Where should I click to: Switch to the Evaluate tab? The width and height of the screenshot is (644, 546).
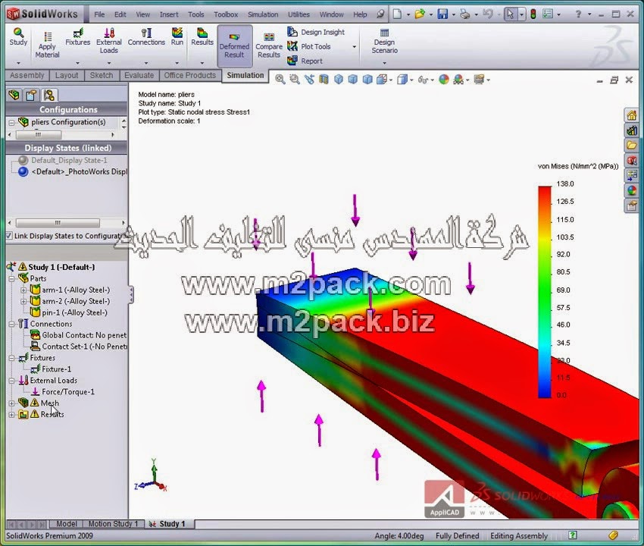[139, 75]
